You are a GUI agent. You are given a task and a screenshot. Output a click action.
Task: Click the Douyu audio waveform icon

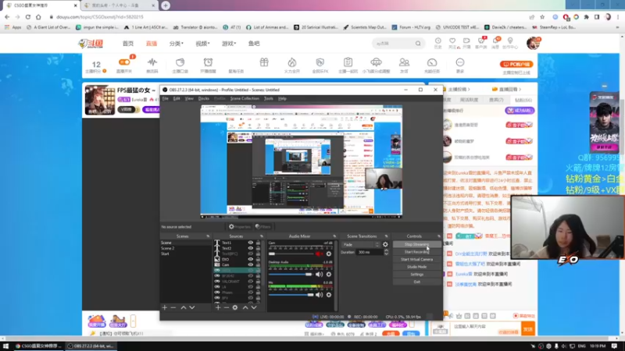[x=152, y=62]
